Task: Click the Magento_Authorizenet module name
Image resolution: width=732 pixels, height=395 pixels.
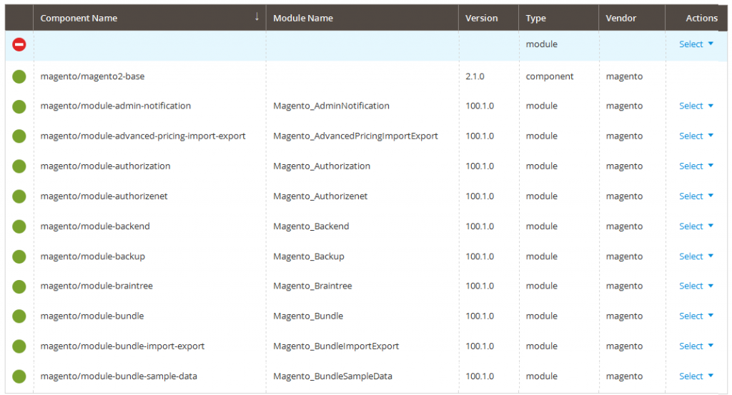Action: 320,196
